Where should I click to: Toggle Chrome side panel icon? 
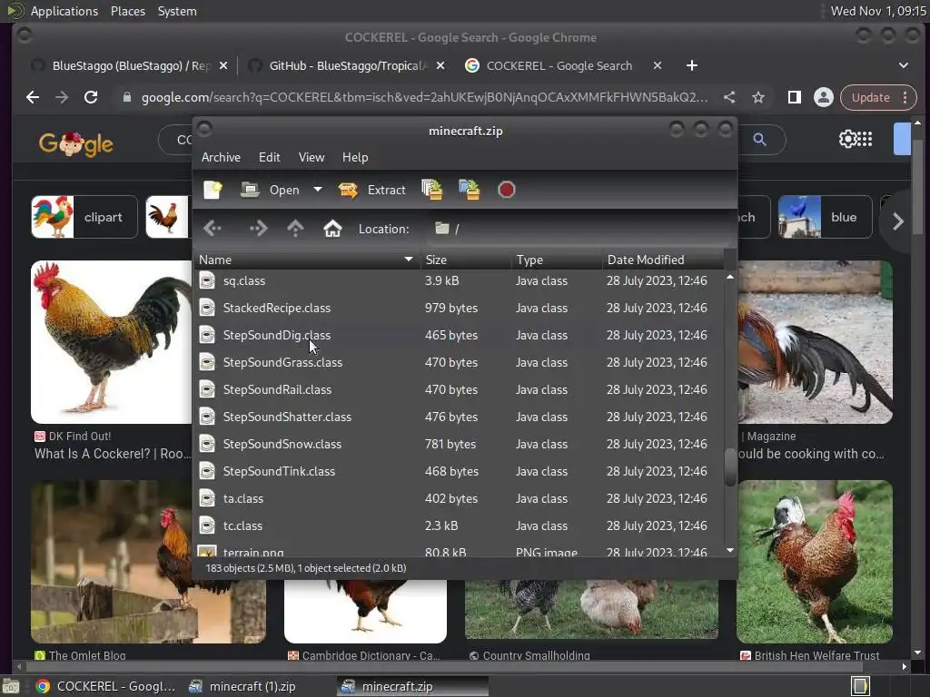point(794,97)
